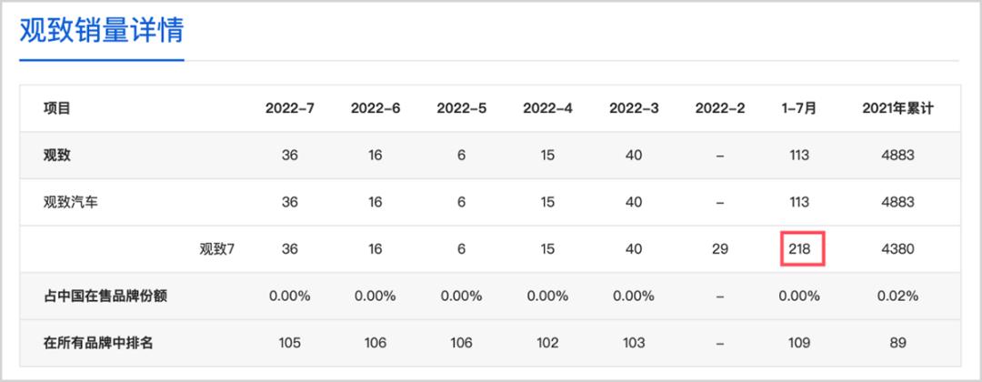Click the 29 cell under 2022-2
The image size is (982, 382).
[x=720, y=248]
